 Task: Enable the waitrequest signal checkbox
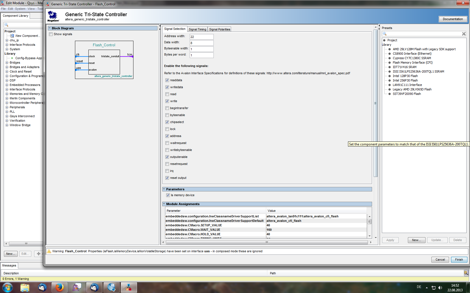pos(167,143)
